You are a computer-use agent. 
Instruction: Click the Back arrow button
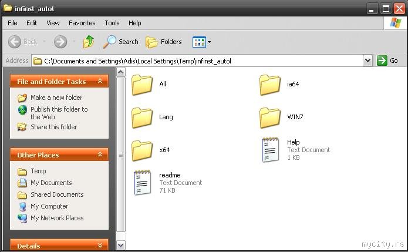coord(15,42)
